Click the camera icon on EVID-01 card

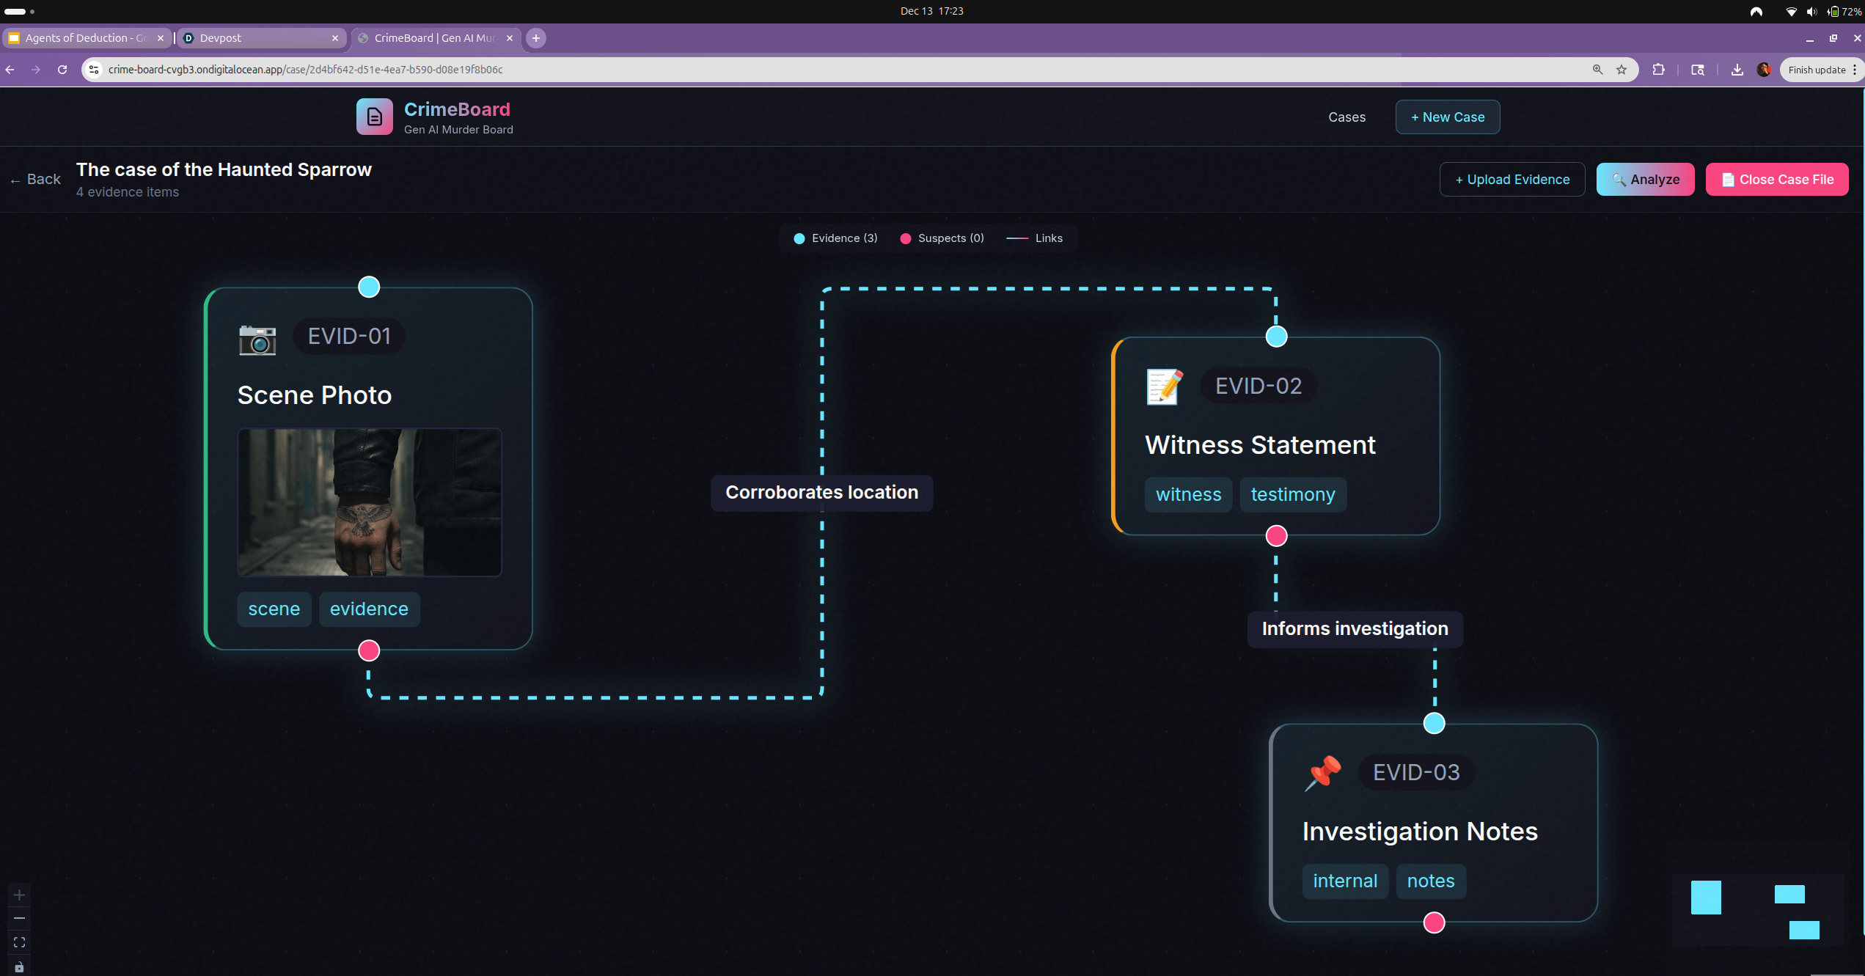(x=257, y=339)
